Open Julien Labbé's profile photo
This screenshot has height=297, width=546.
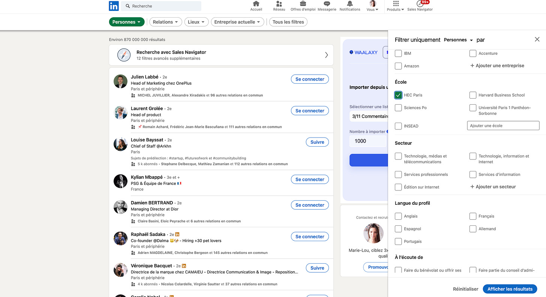point(121,81)
